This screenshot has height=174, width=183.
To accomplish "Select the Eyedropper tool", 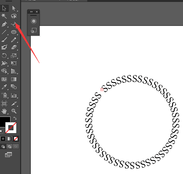I will 4,87.
